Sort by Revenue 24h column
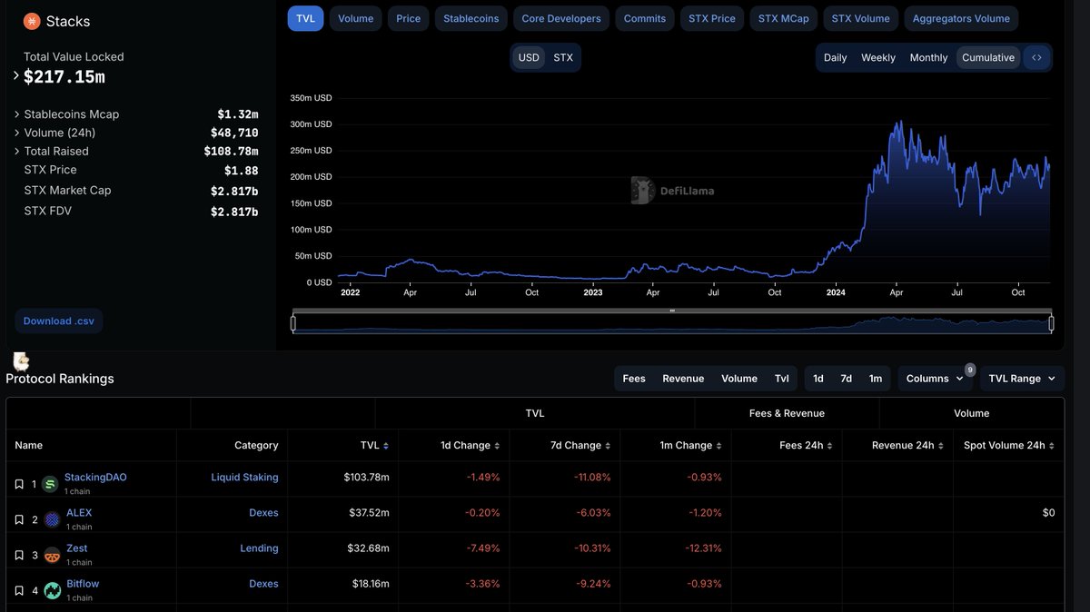Screen dimensions: 1090x612 pyautogui.click(x=940, y=446)
